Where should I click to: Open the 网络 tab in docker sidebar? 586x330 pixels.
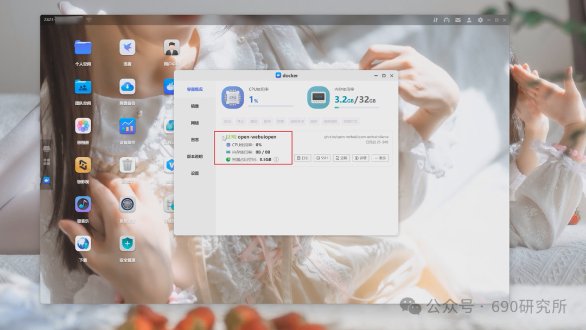(x=195, y=123)
